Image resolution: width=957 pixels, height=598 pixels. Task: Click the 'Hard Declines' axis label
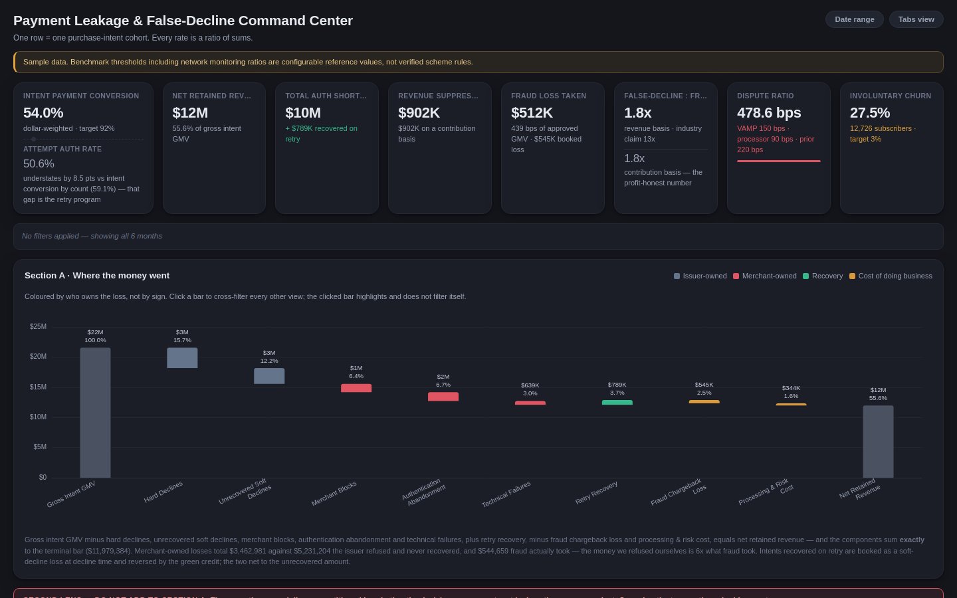(163, 492)
